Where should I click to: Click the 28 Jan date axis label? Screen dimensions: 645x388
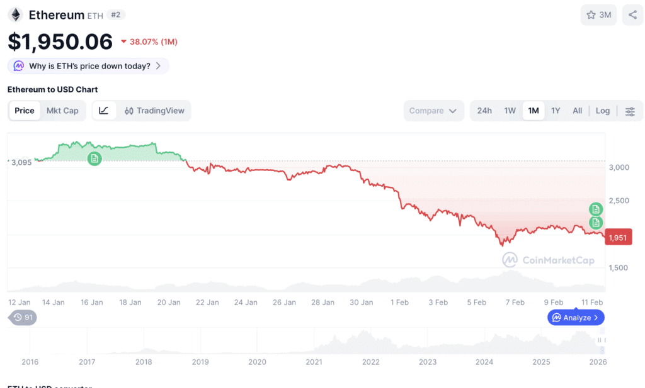pyautogui.click(x=323, y=302)
